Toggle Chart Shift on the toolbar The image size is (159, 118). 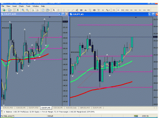click(x=37, y=10)
